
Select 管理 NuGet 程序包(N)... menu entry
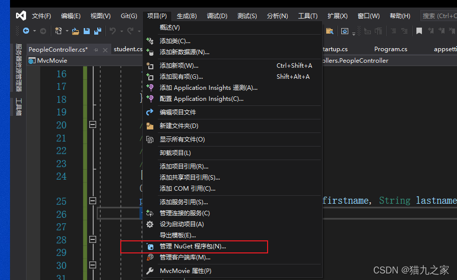(x=233, y=246)
